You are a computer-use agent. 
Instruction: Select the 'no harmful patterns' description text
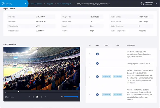click(139, 95)
